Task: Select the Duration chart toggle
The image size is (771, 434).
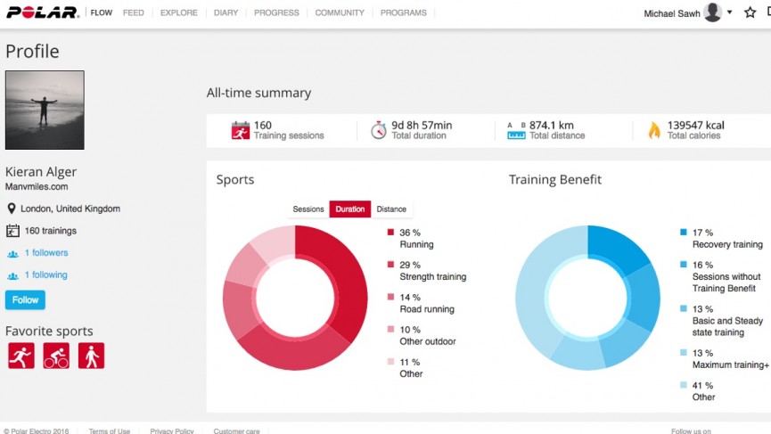Action: [350, 209]
